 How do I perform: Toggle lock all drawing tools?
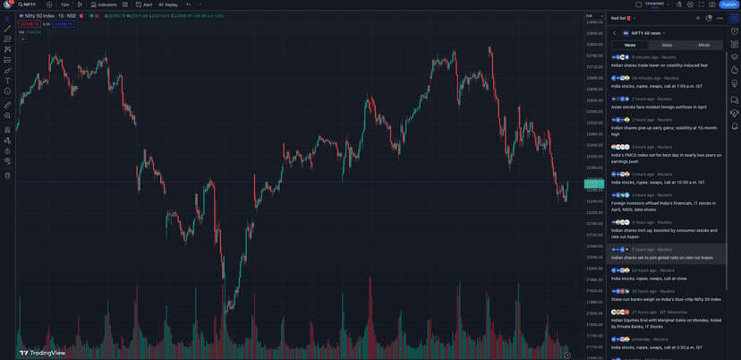[x=7, y=151]
